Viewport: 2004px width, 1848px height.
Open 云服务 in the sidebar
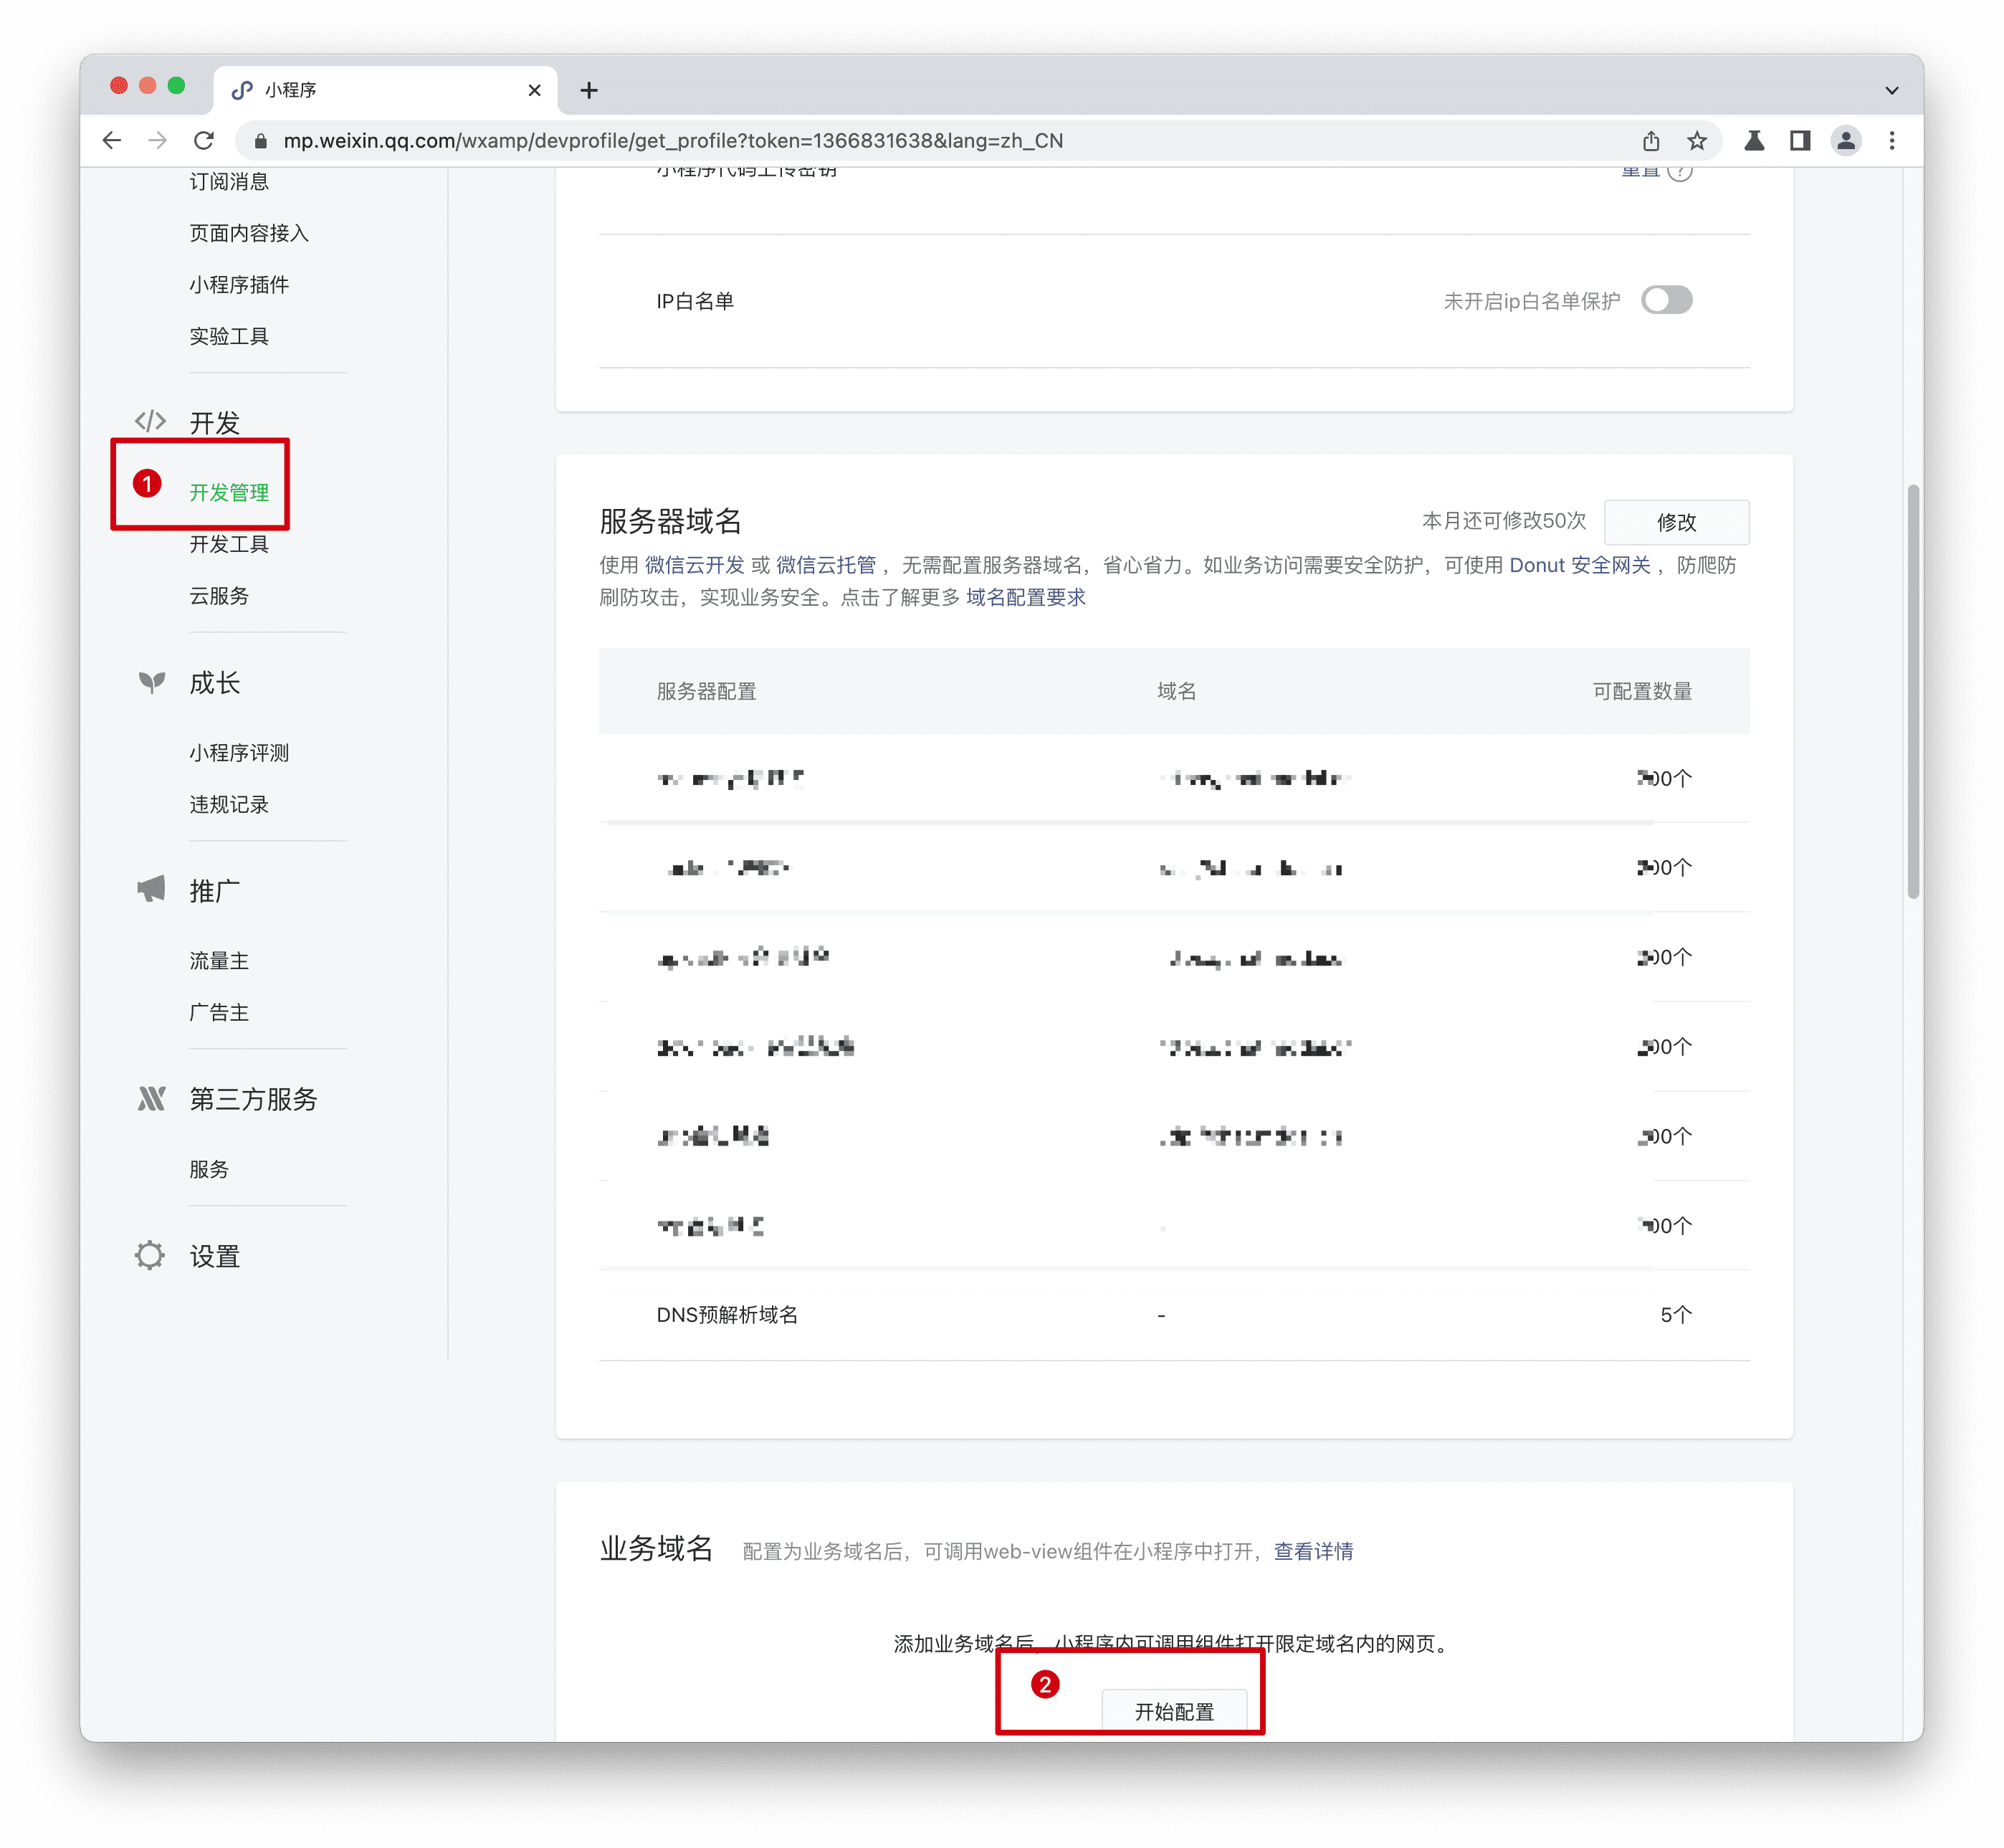(219, 596)
